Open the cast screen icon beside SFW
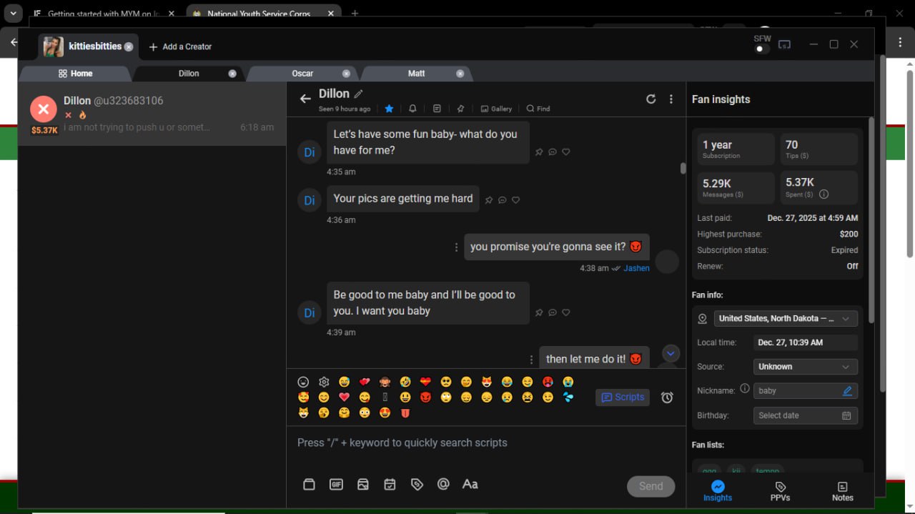This screenshot has height=514, width=915. click(x=784, y=44)
